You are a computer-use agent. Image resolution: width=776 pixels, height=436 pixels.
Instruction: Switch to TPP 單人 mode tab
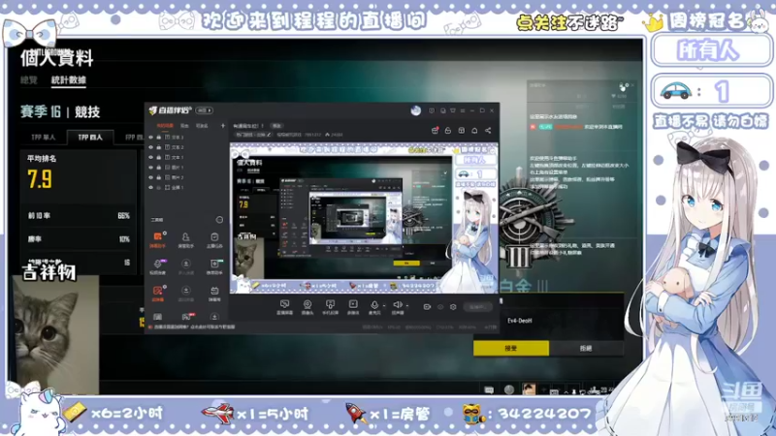44,137
